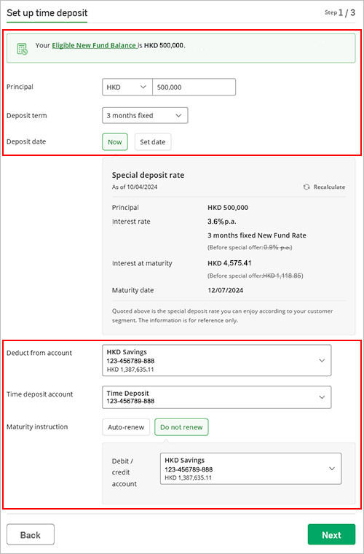Click the chevron arrow in Deposit term box
The image size is (364, 554).
click(x=178, y=115)
